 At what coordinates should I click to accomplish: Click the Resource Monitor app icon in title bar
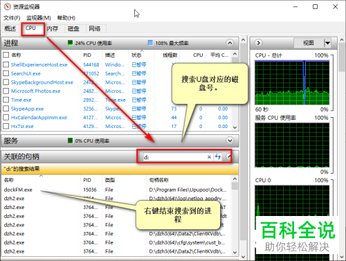click(x=8, y=7)
